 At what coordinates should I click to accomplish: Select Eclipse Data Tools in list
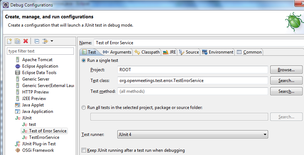(x=39, y=73)
